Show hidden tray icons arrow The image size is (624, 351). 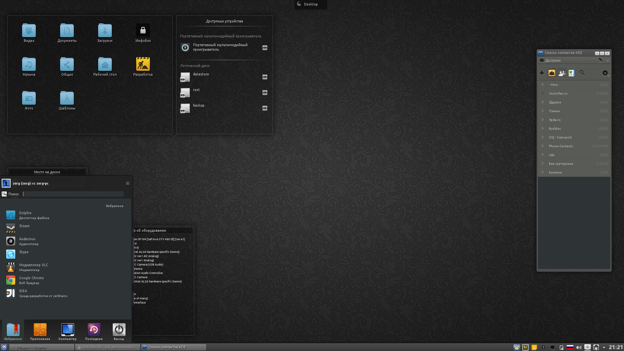point(604,347)
